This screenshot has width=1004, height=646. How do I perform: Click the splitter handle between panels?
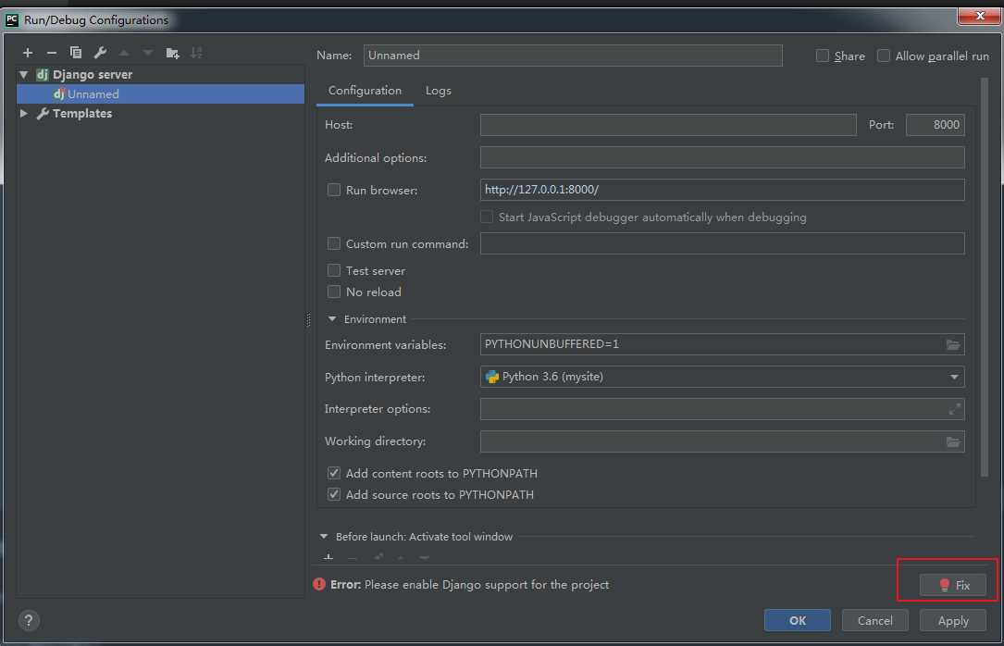[309, 319]
